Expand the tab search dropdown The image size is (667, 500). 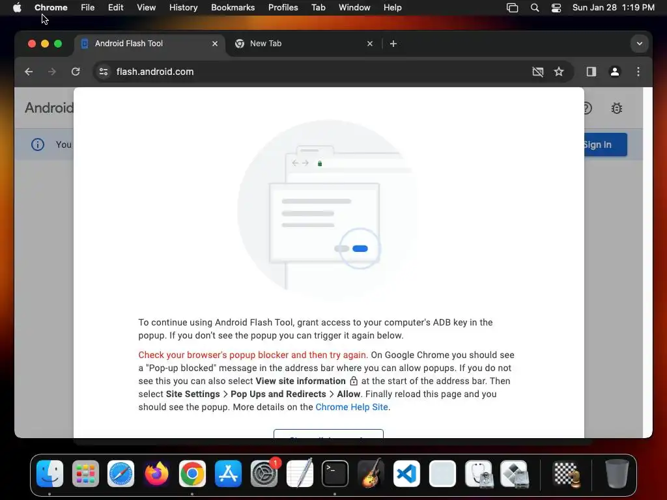click(x=640, y=44)
